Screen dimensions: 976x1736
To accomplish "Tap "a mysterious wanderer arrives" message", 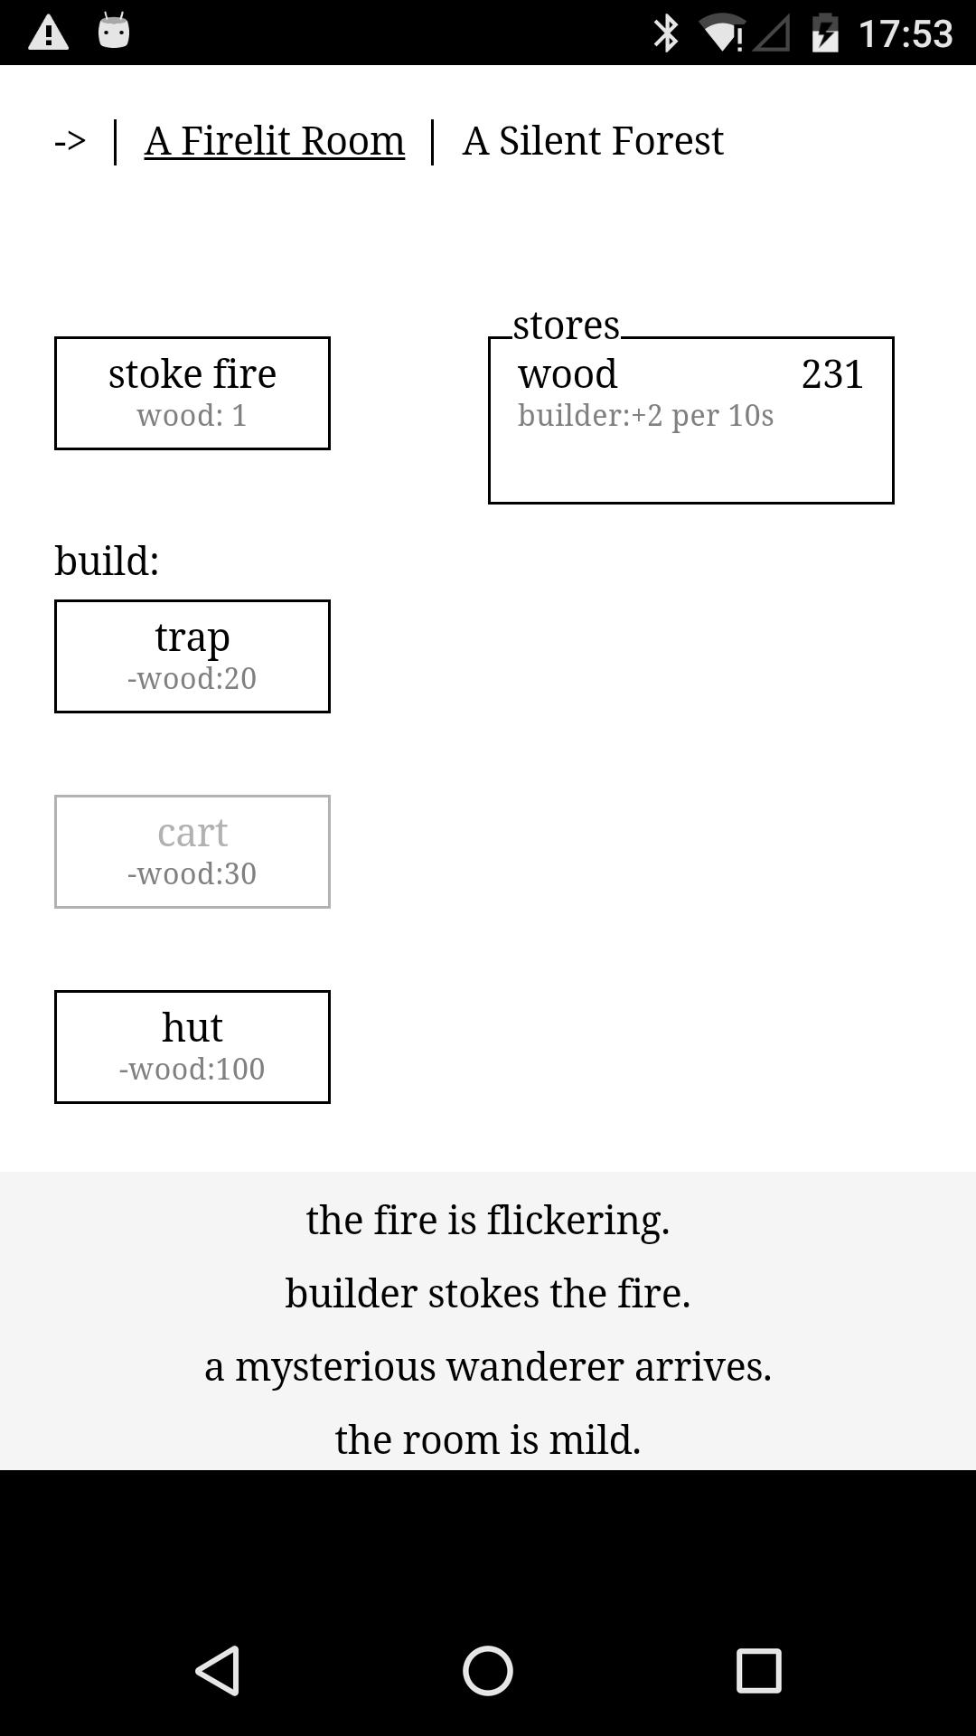I will click(488, 1366).
